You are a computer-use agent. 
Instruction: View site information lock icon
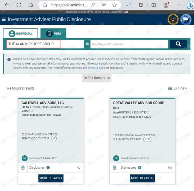point(45,5)
